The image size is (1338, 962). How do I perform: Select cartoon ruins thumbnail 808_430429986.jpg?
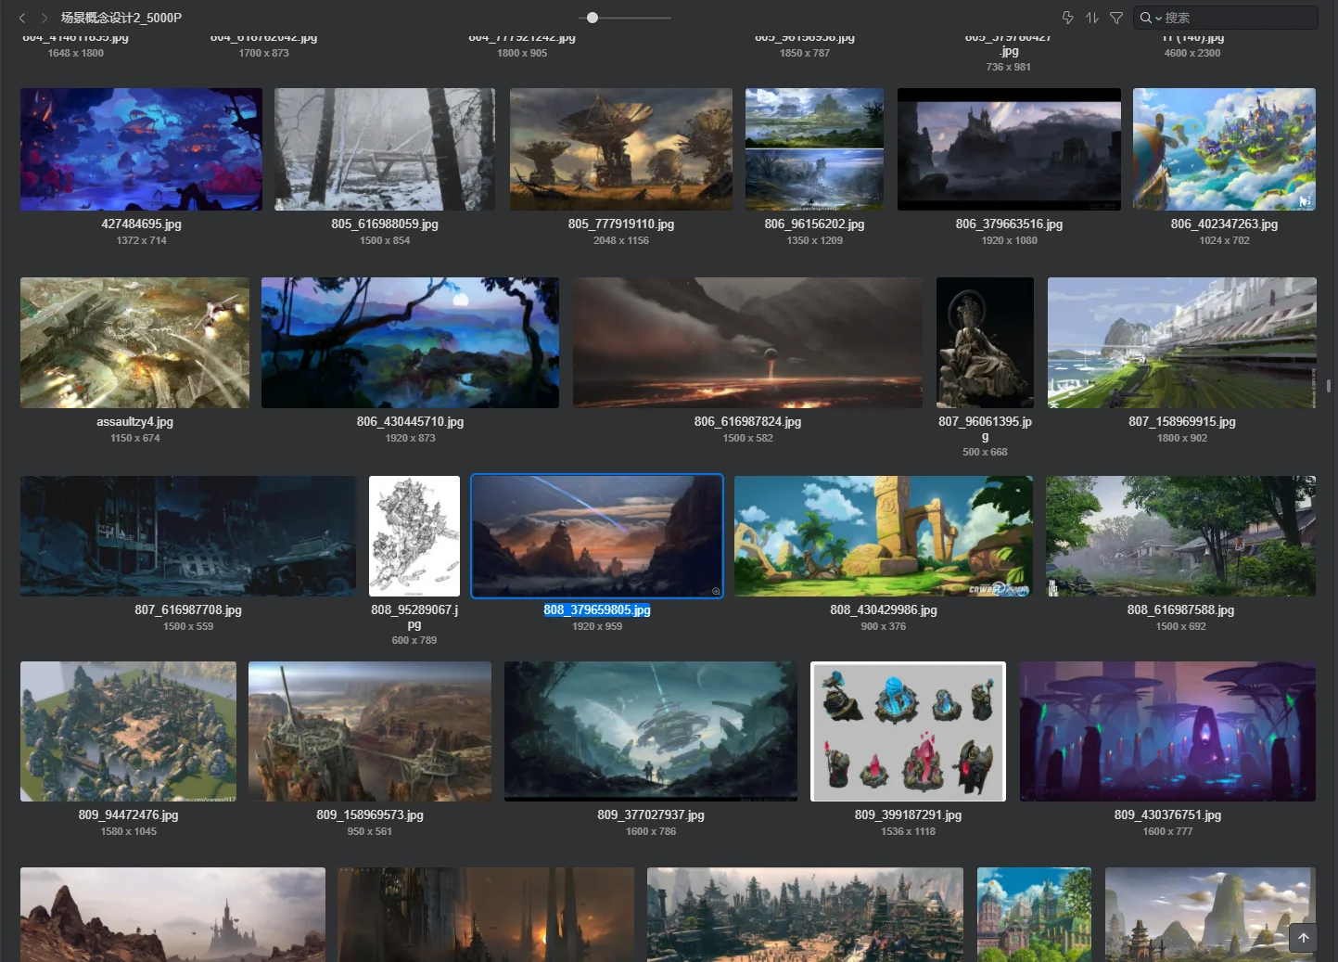pos(884,536)
